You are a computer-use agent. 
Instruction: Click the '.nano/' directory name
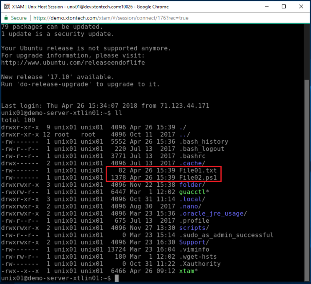tap(191, 206)
